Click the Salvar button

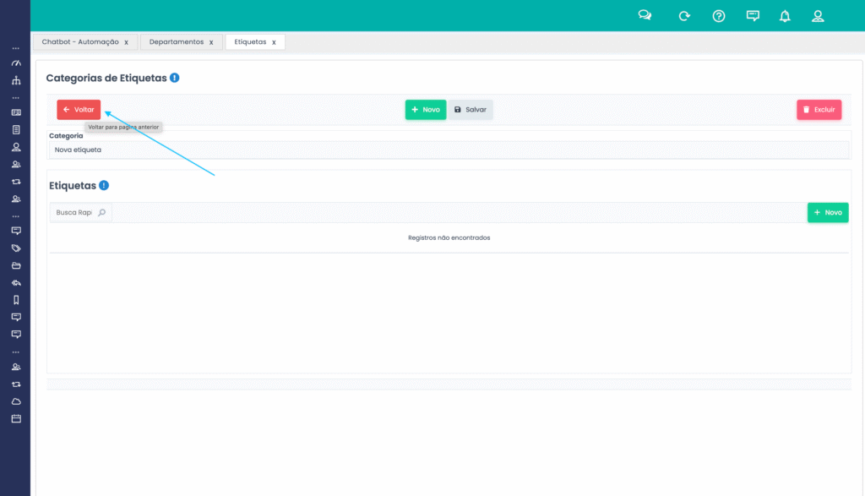click(x=470, y=110)
